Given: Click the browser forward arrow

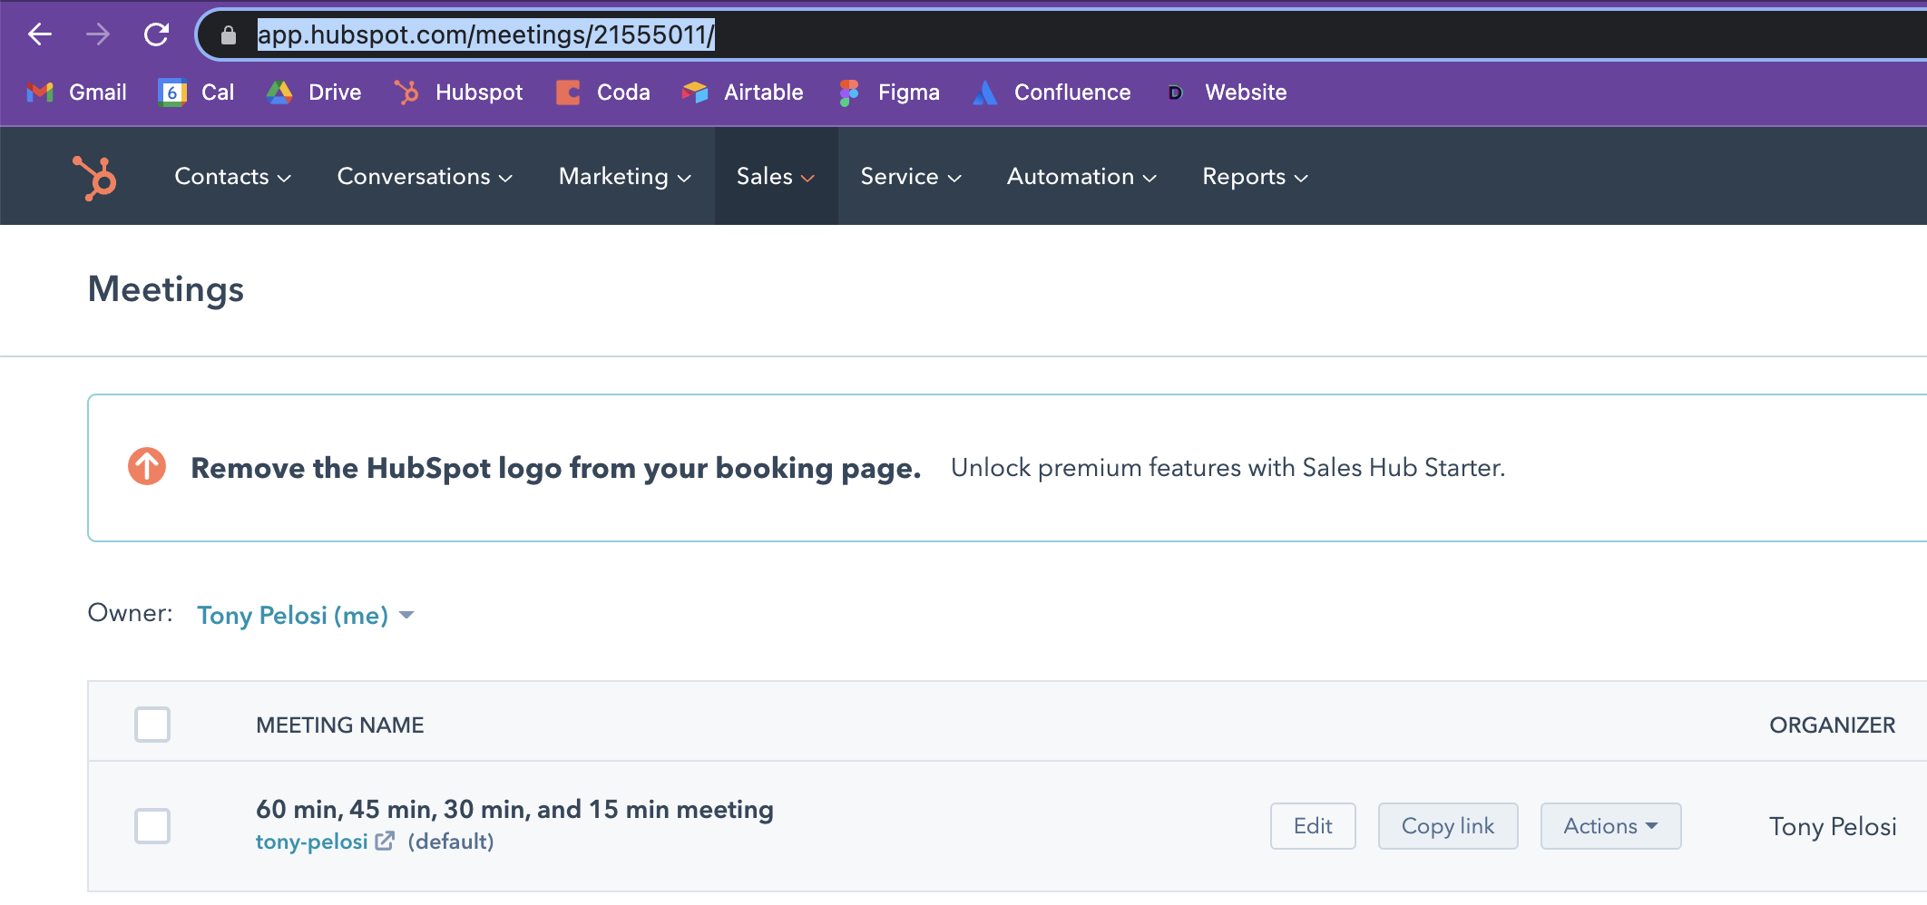Looking at the screenshot, I should click(98, 34).
